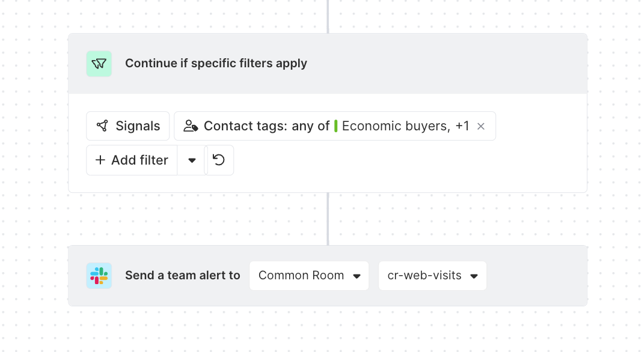642x352 pixels.
Task: Click the +1 additional tags indicator
Action: (x=462, y=126)
